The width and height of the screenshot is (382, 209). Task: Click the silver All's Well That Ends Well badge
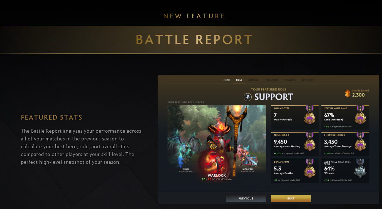[360, 168]
